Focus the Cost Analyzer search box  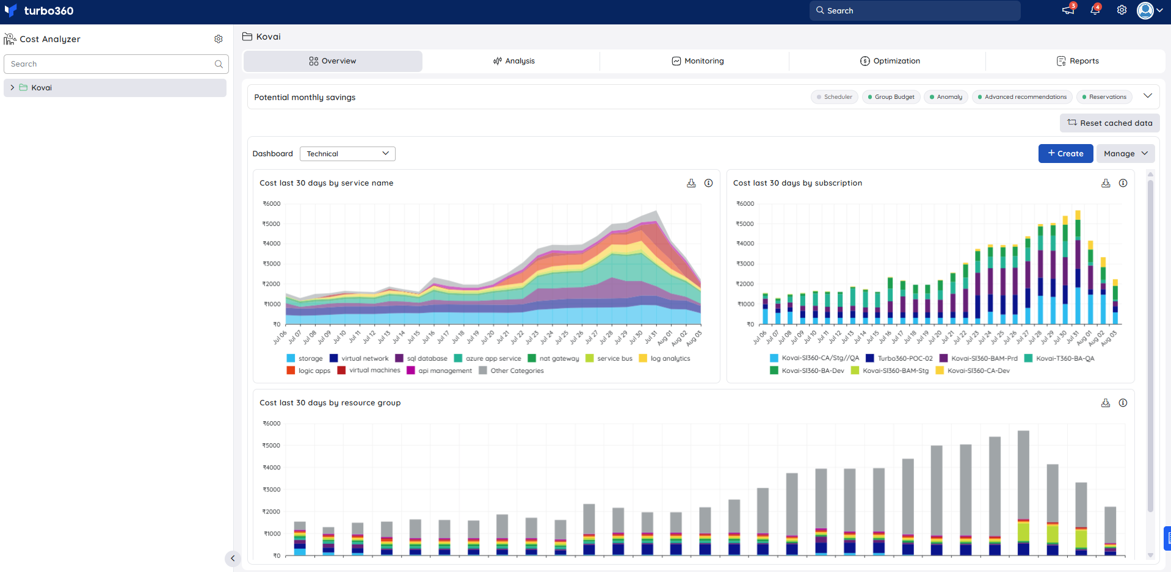[x=116, y=64]
